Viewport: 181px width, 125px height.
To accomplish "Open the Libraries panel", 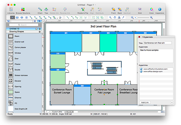I will [x=11, y=9].
